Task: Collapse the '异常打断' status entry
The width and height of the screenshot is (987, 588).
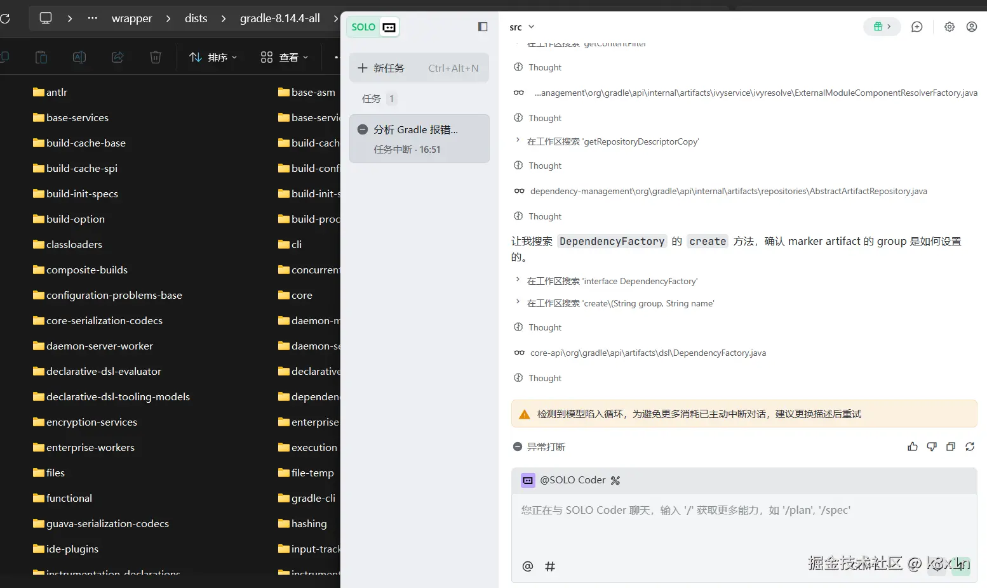Action: 518,447
